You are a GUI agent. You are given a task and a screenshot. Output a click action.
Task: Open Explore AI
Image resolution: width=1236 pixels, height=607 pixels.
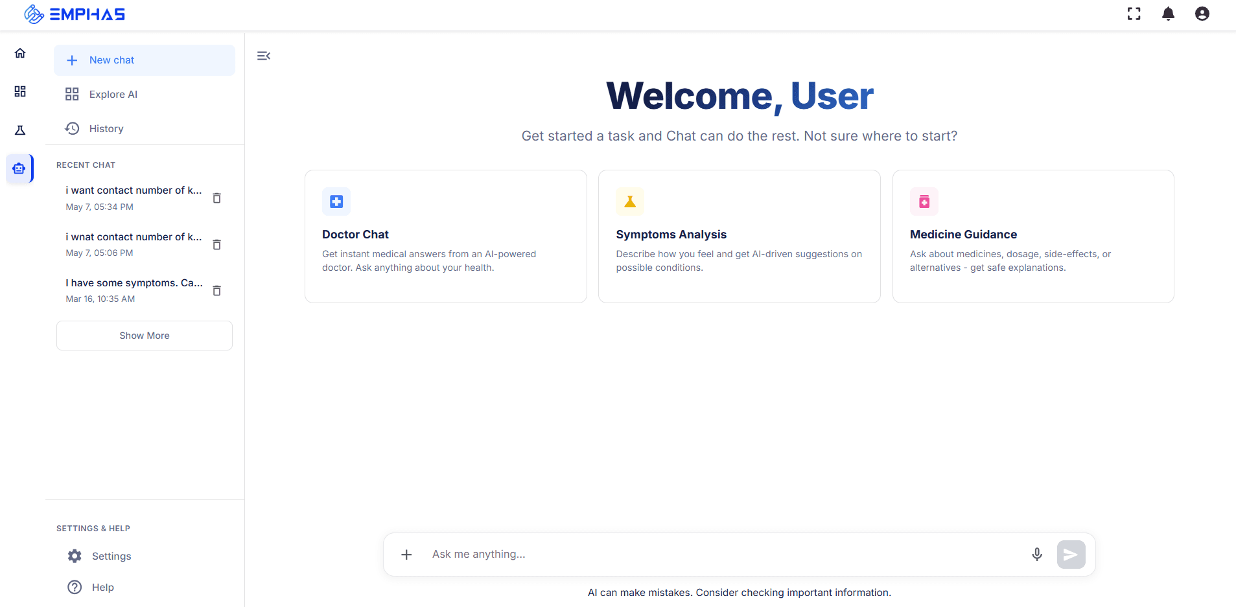(145, 95)
